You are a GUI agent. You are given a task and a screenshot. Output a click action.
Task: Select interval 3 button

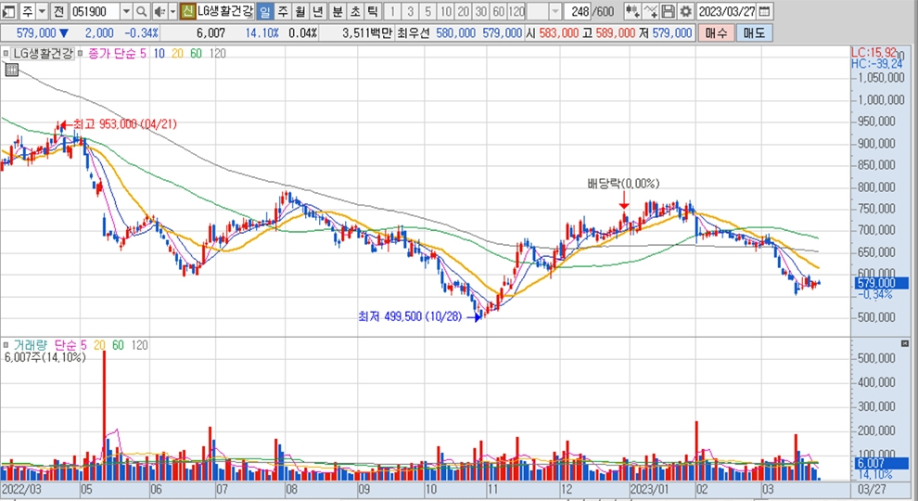click(x=411, y=10)
